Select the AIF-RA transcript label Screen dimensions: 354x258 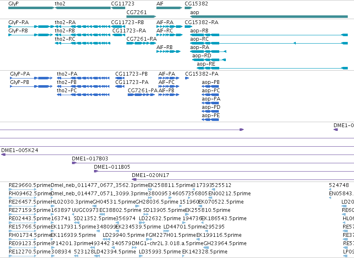coord(165,22)
